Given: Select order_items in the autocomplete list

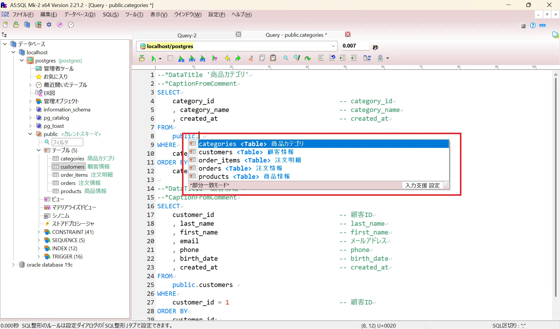Looking at the screenshot, I should (318, 160).
